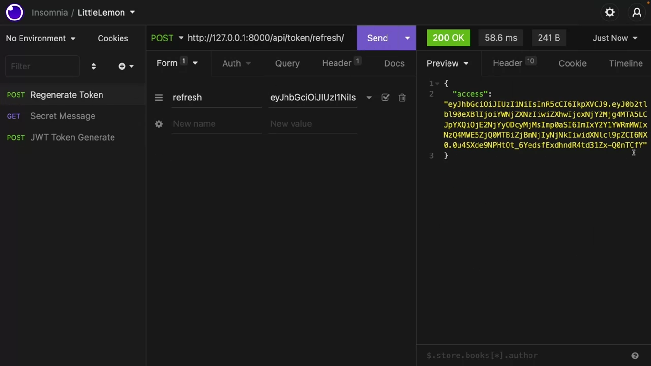Open the user account icon

637,12
